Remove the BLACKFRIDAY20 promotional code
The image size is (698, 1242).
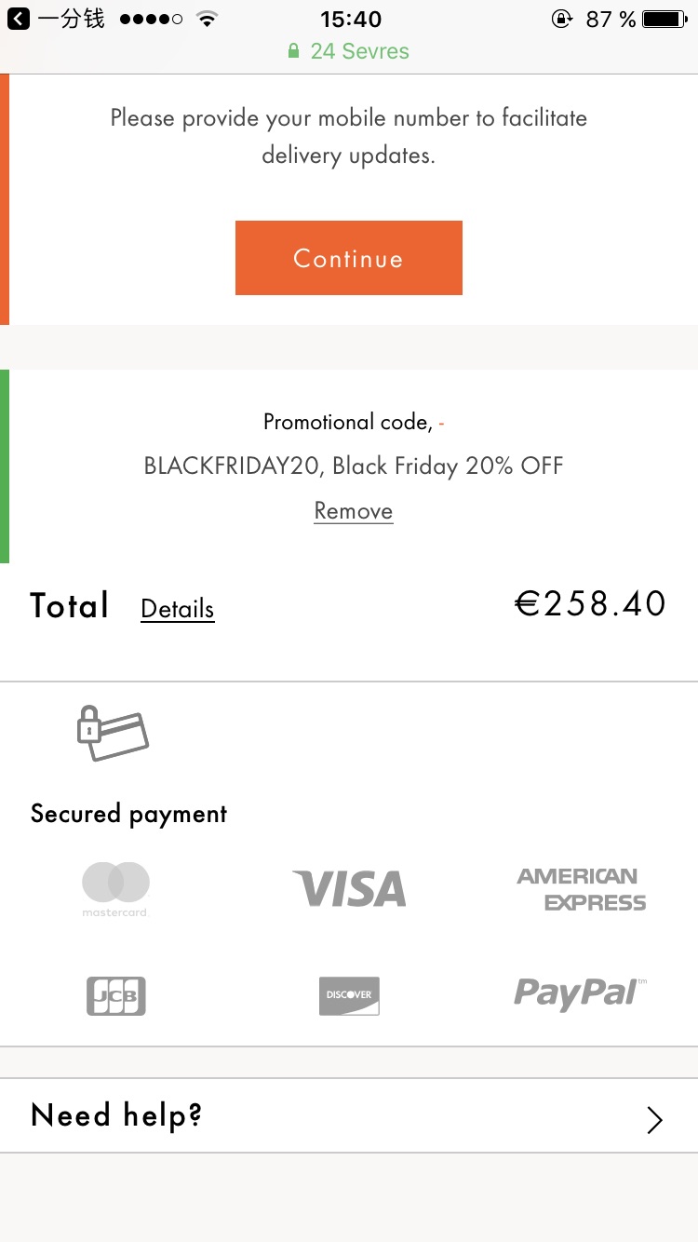(x=354, y=511)
